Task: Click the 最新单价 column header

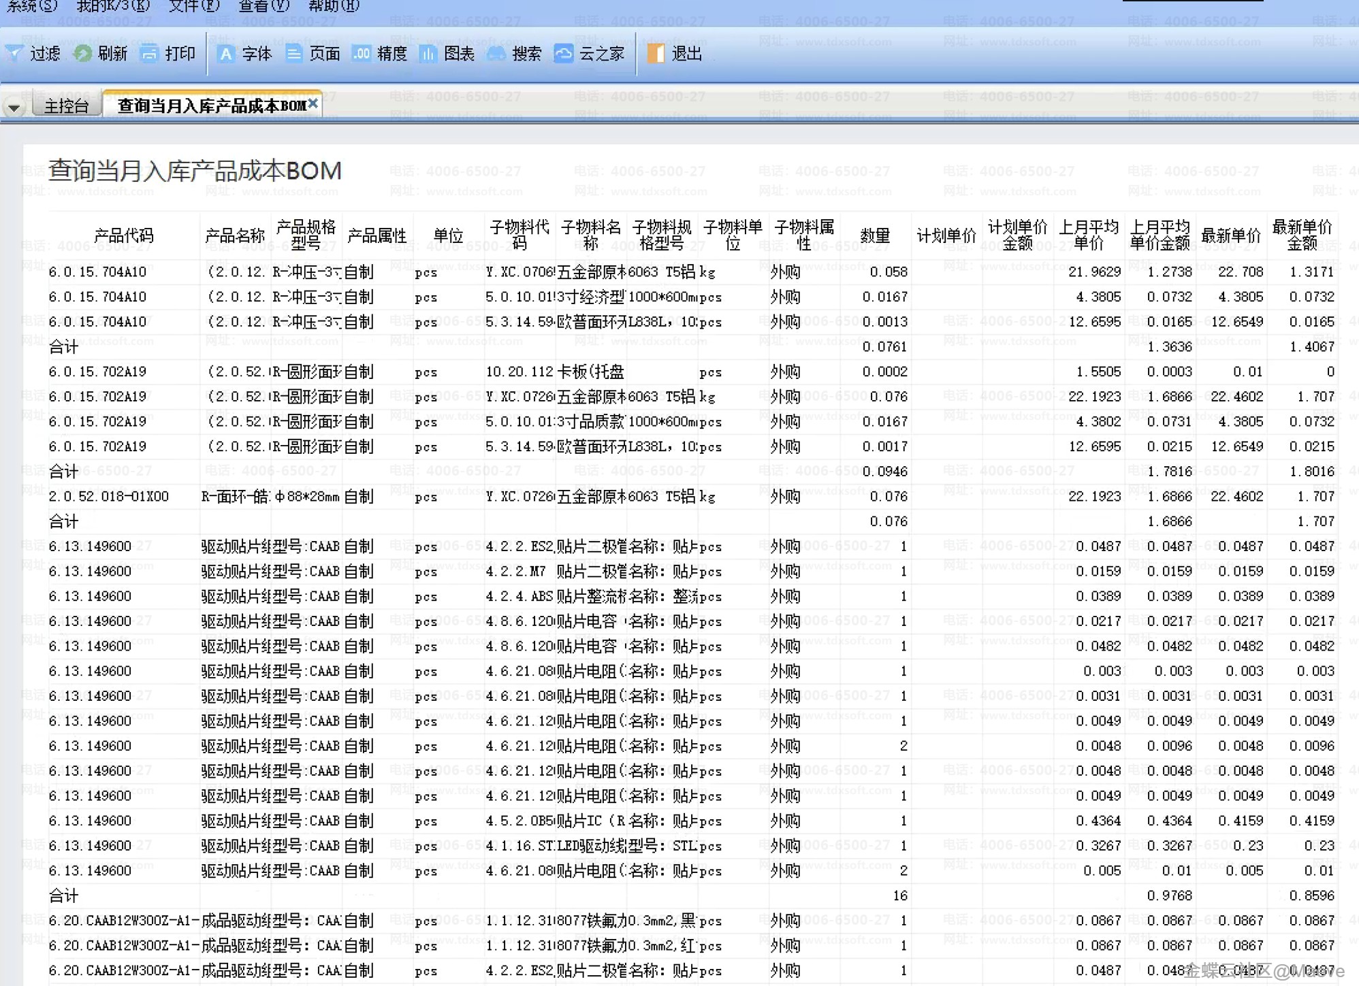Action: click(x=1231, y=235)
